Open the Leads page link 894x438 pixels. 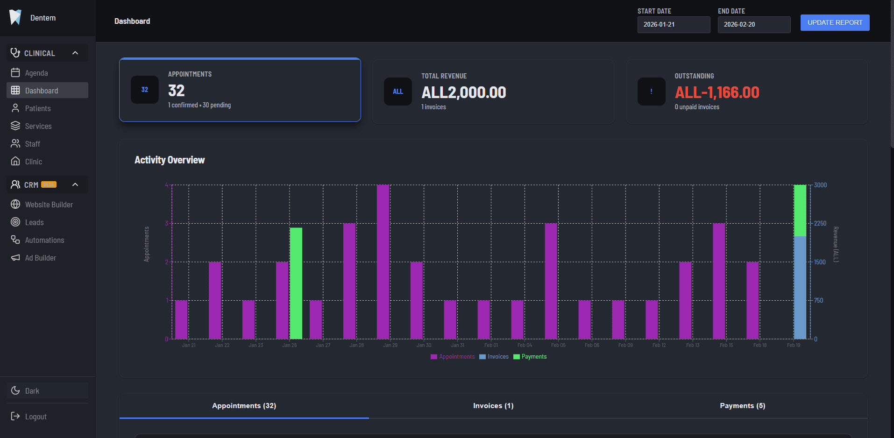click(47, 222)
